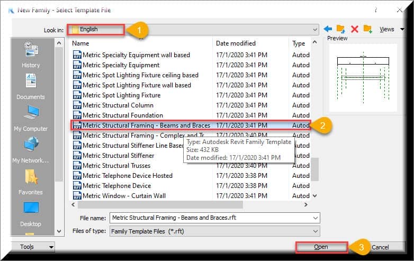Viewport: 414px width, 261px height.
Task: Click RFT icon of Spot Lighting ceiling based
Action: click(77, 75)
